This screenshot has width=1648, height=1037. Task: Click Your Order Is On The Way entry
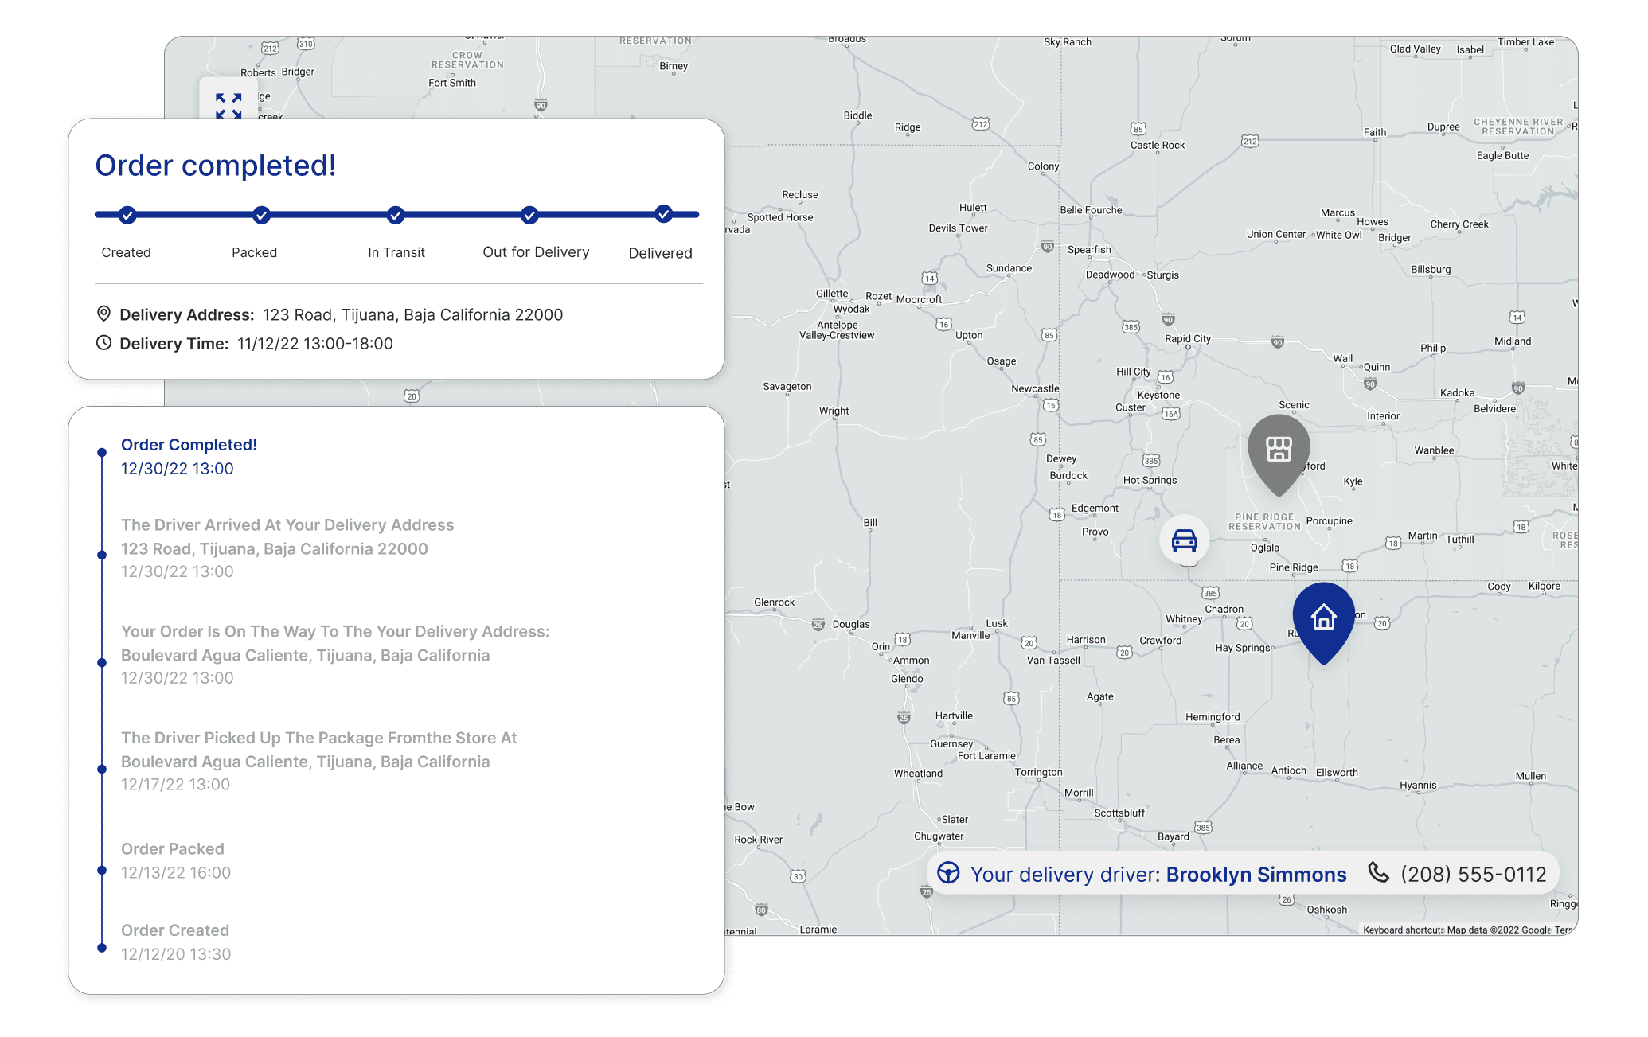(x=335, y=654)
